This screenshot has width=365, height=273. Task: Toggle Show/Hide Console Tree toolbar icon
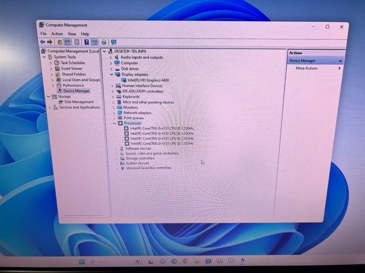click(67, 42)
